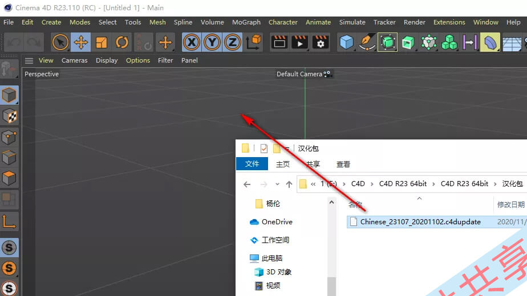Switch to Polygons mode
The image size is (527, 296).
(9, 178)
